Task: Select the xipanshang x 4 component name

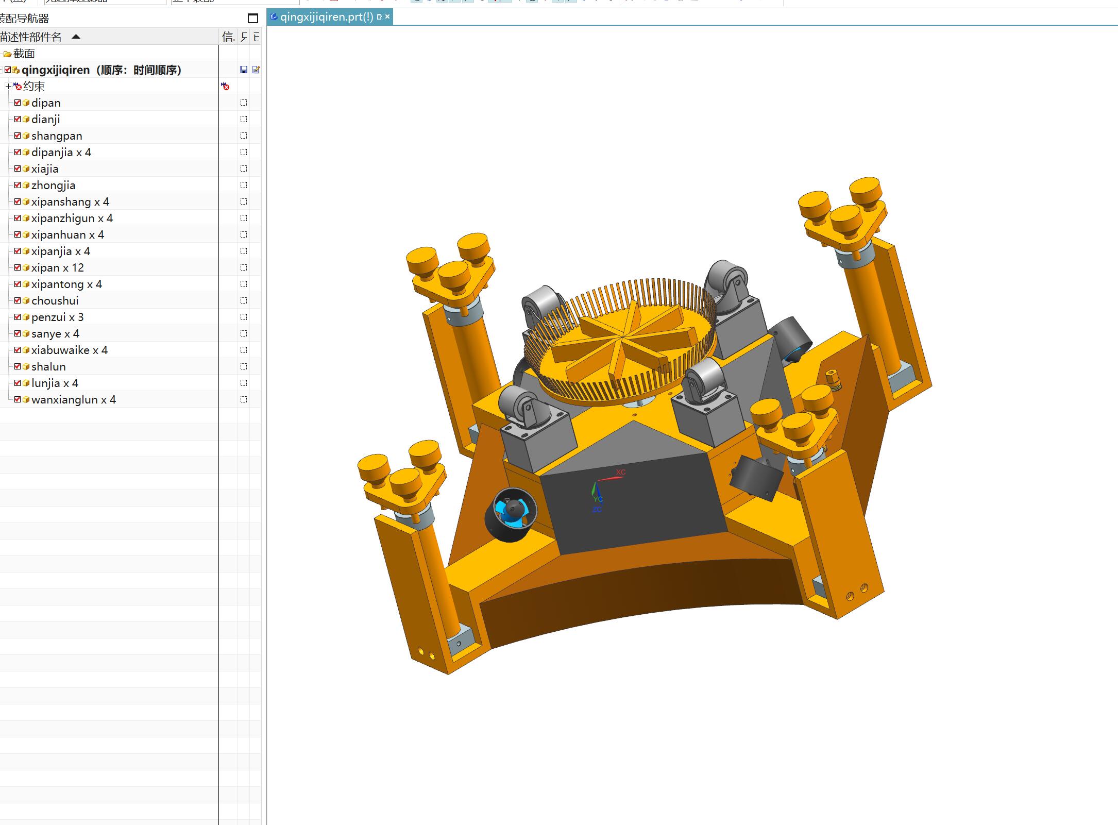Action: (70, 201)
